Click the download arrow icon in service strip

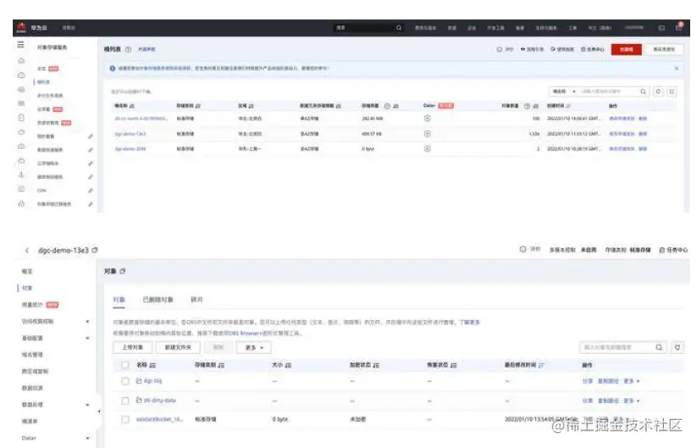21,175
